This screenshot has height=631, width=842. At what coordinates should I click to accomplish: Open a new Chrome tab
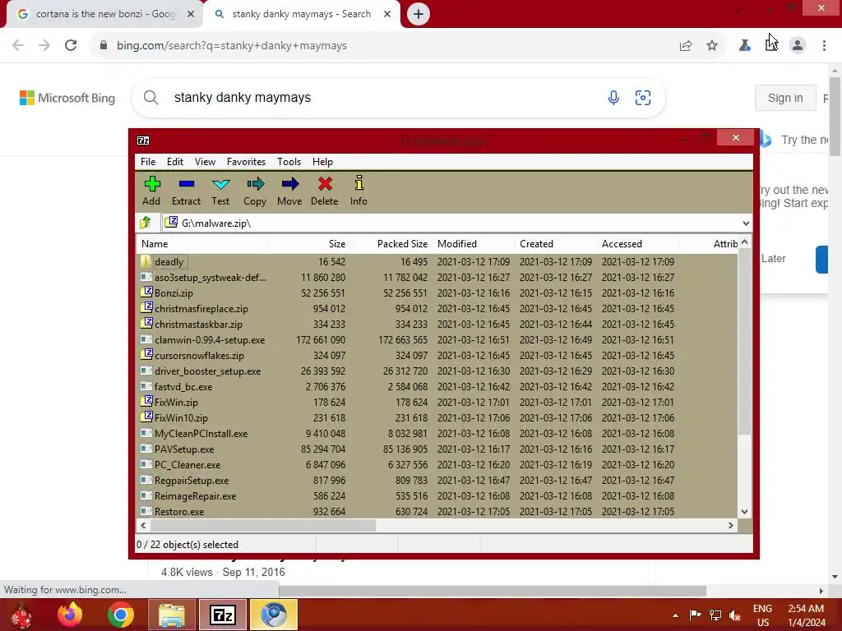tap(419, 14)
